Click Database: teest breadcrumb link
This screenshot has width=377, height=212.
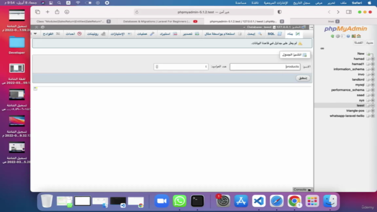pos(259,27)
